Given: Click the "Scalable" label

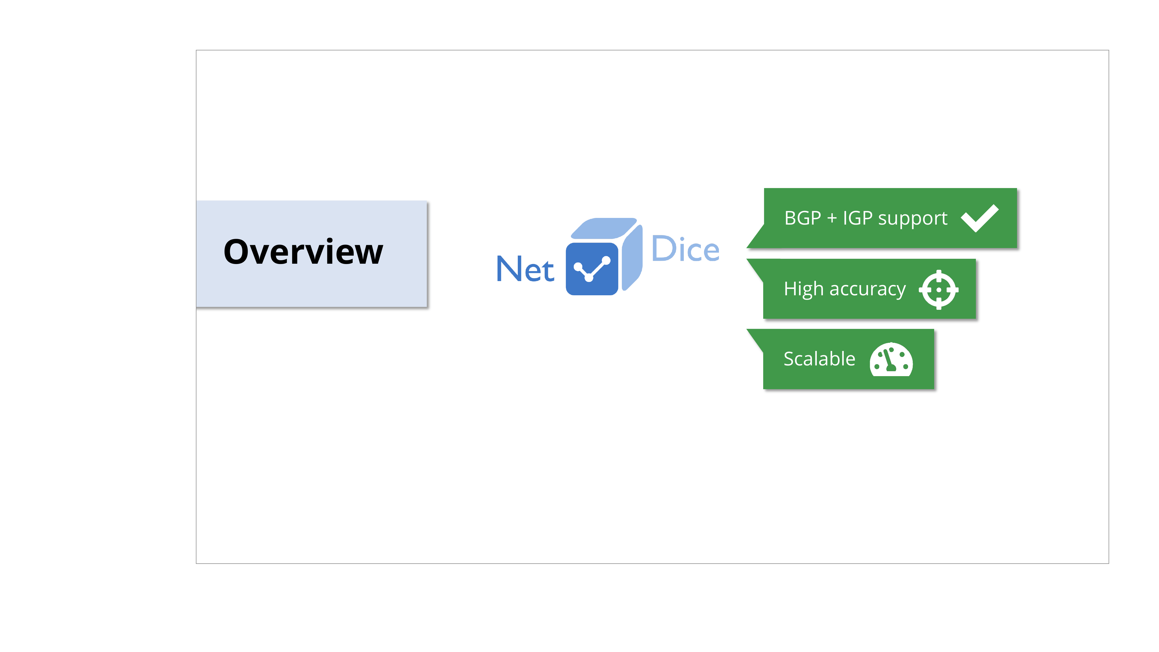Looking at the screenshot, I should 819,359.
